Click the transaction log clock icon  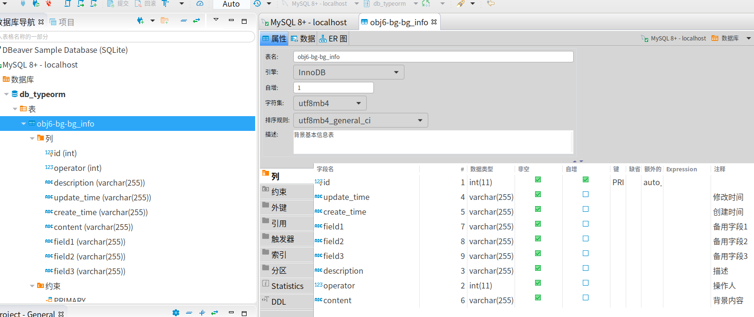tap(257, 3)
